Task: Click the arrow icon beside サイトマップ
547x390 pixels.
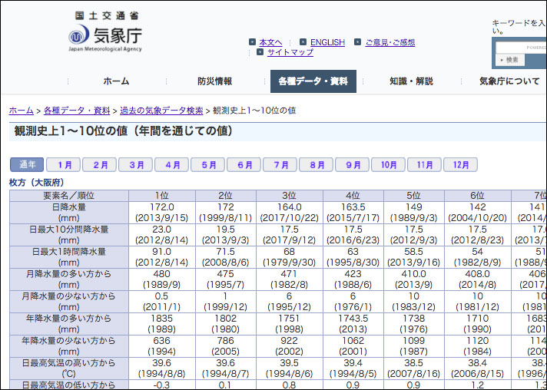Action: click(260, 52)
